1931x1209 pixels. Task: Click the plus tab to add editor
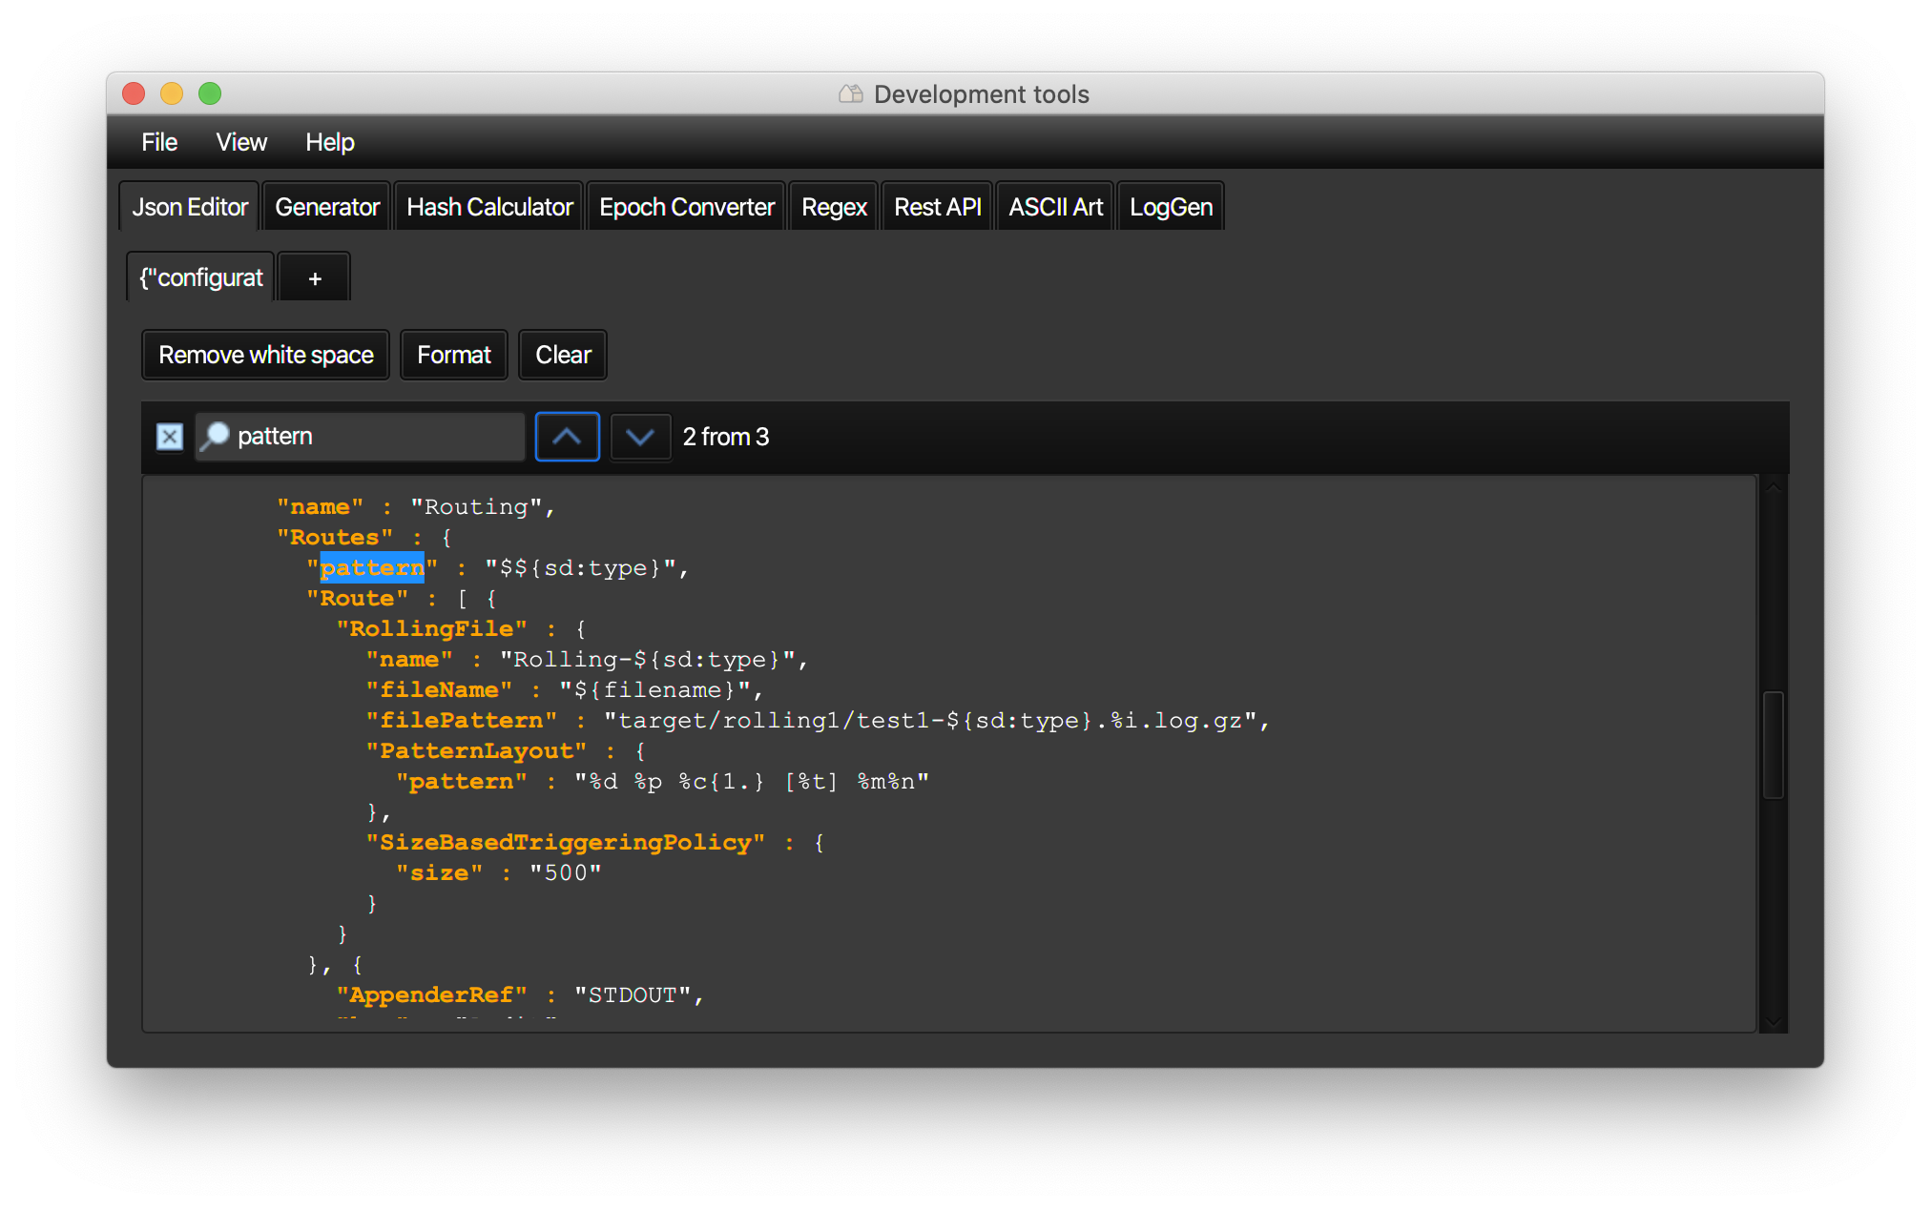314,278
